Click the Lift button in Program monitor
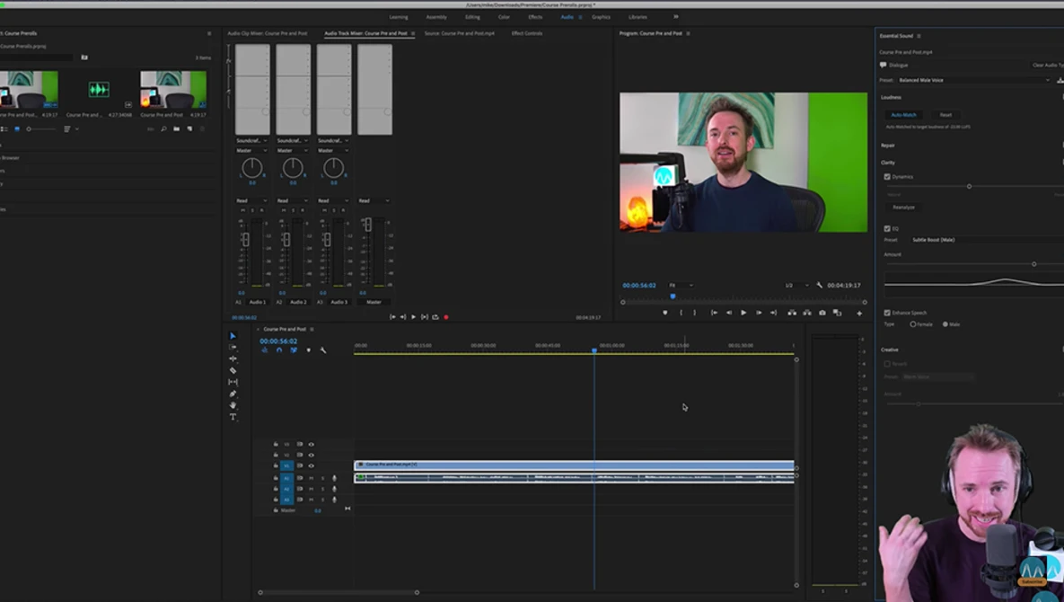The height and width of the screenshot is (602, 1064). [792, 313]
